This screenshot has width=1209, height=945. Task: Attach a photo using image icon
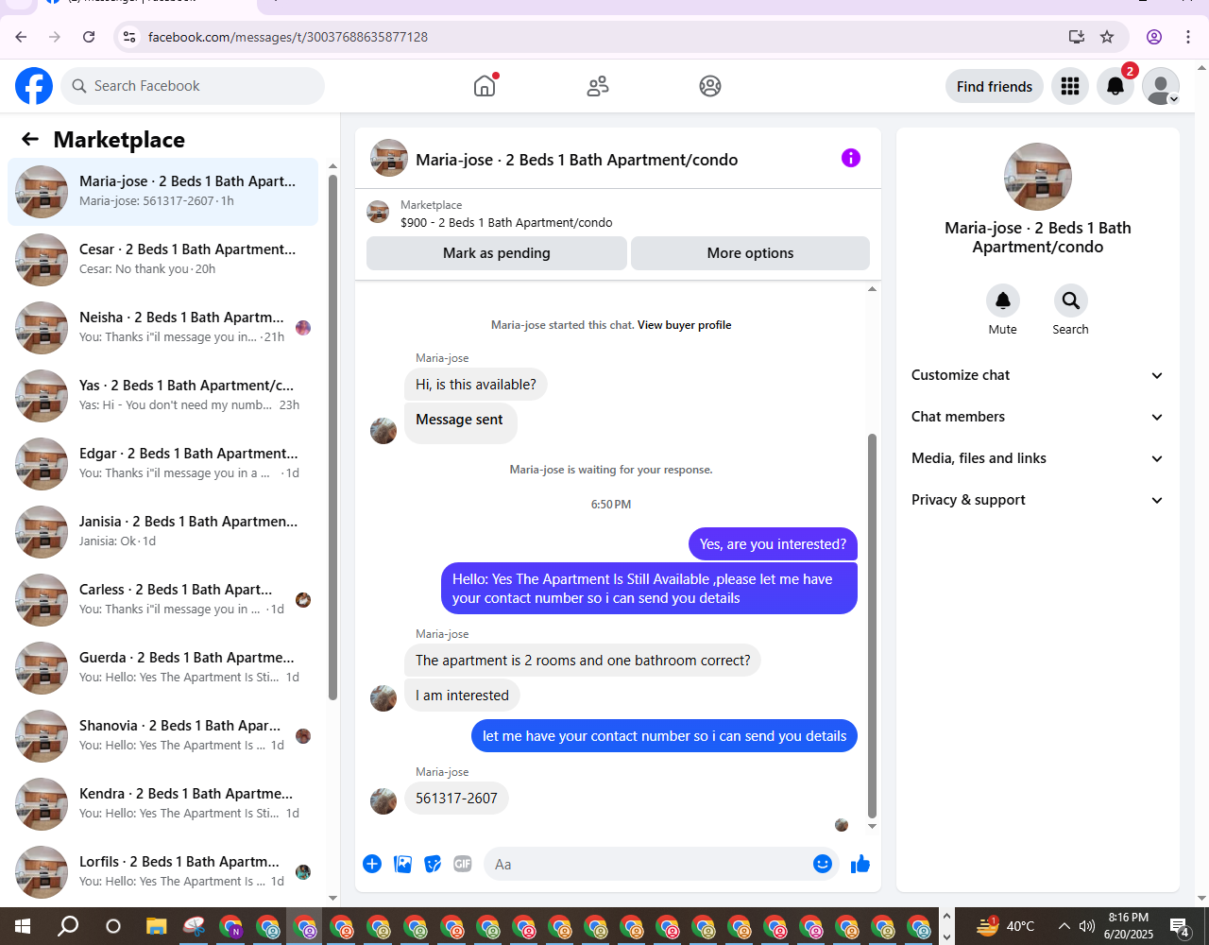[402, 864]
